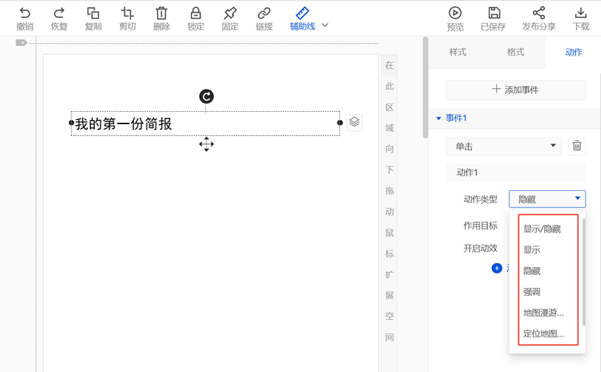
Task: Switch to the 格式 tab
Action: tap(516, 52)
